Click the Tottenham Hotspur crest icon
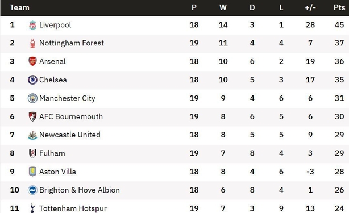 (32, 208)
